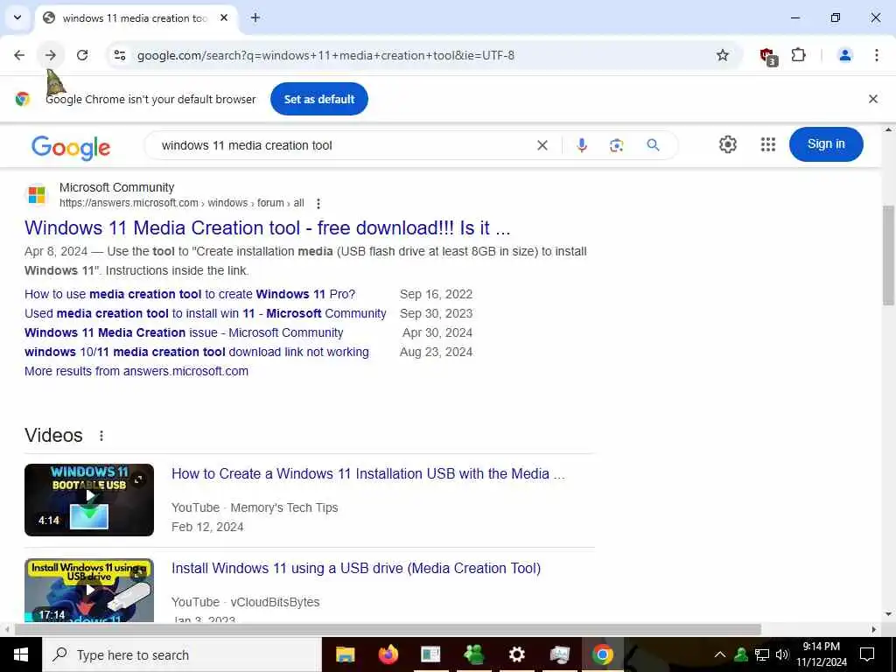Click the horizontal scrollbar thumb
Image resolution: width=896 pixels, height=672 pixels.
(x=388, y=629)
